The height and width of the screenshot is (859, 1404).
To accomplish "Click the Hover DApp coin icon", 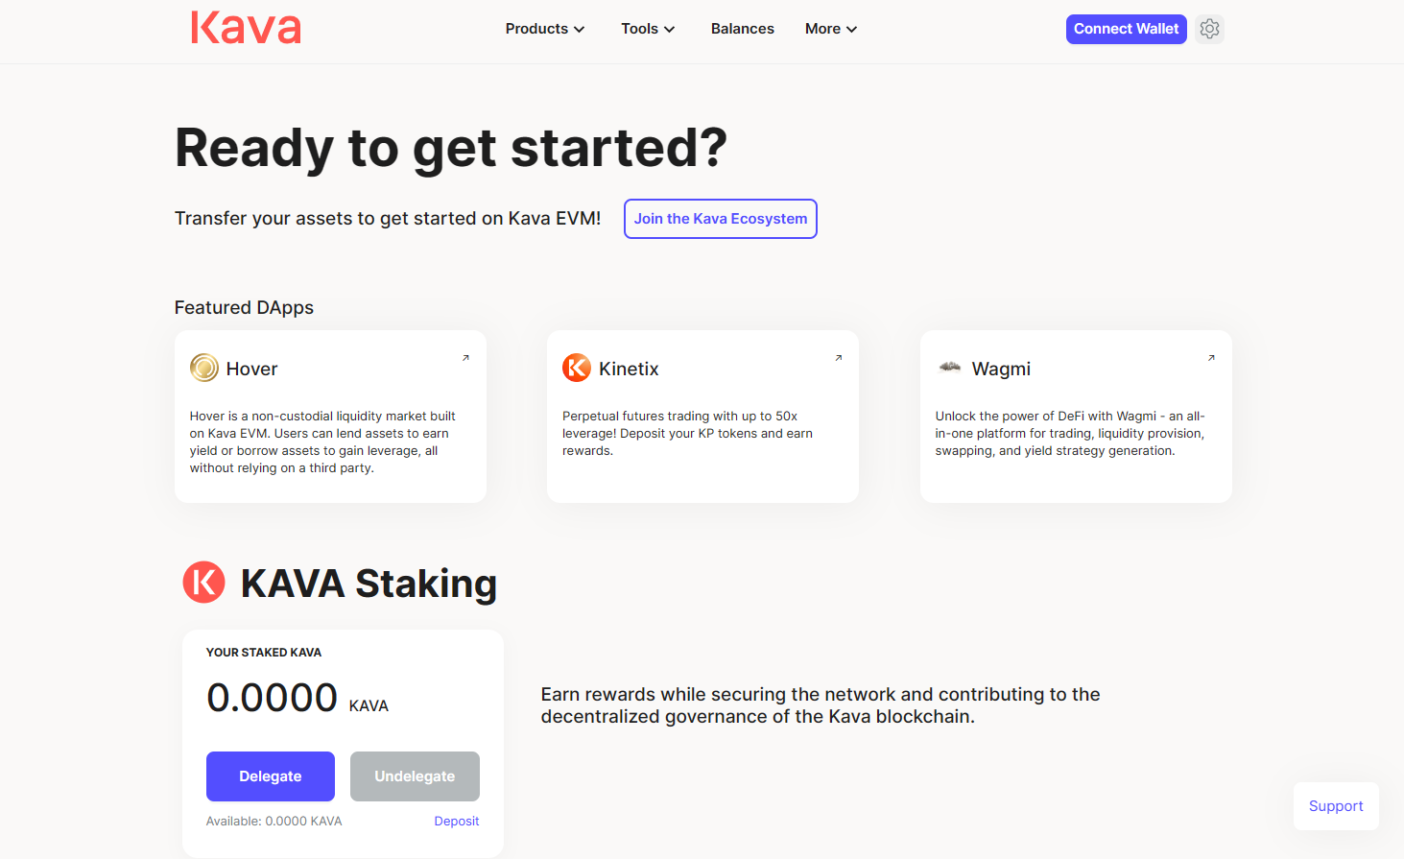I will pos(204,368).
